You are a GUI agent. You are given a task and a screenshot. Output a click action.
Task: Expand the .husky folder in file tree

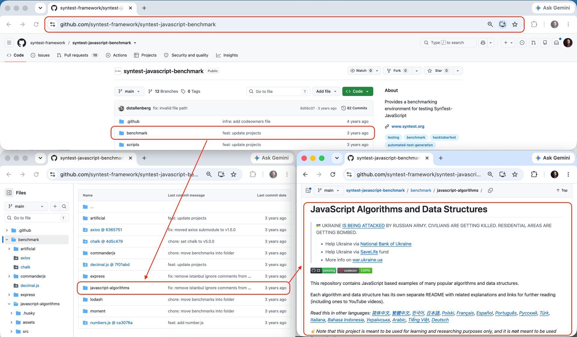coord(11,313)
